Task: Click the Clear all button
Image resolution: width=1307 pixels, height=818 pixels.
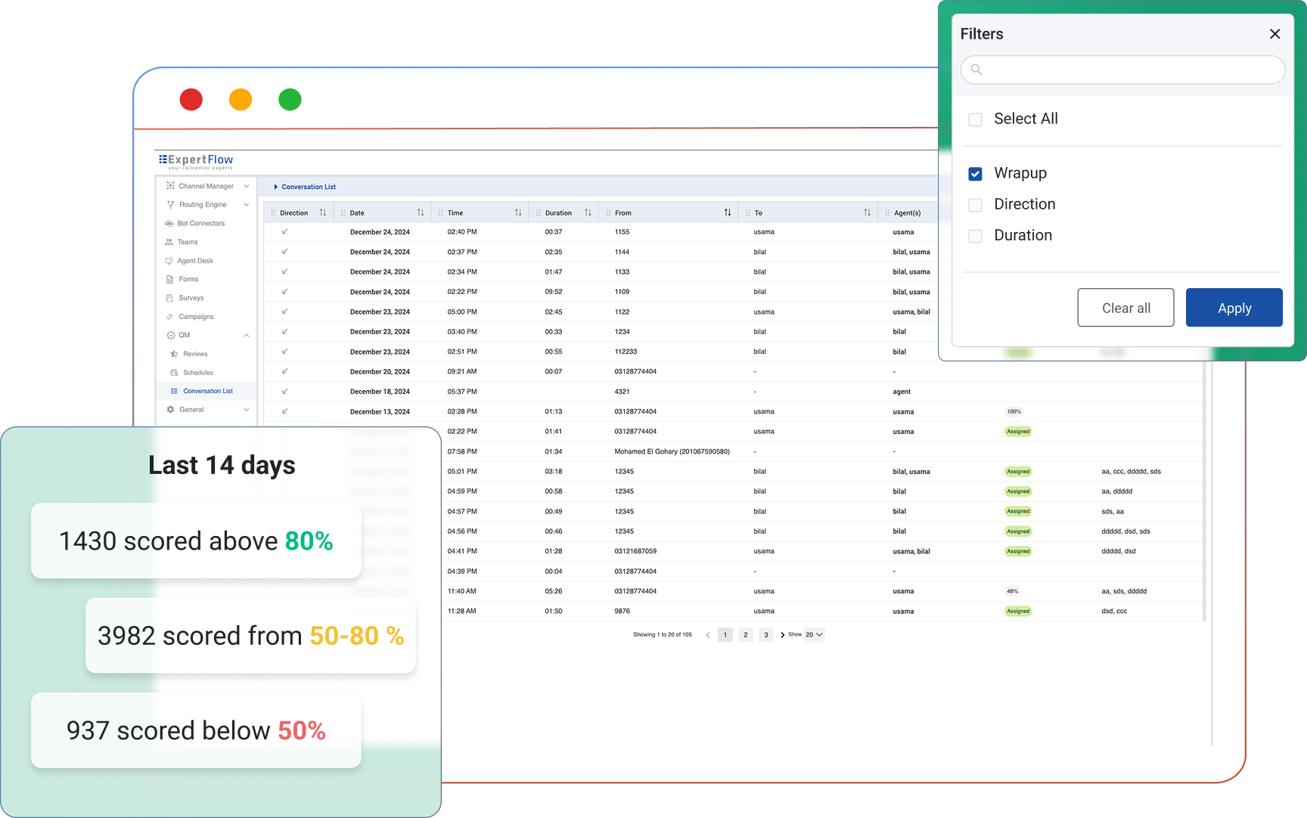Action: pyautogui.click(x=1125, y=308)
